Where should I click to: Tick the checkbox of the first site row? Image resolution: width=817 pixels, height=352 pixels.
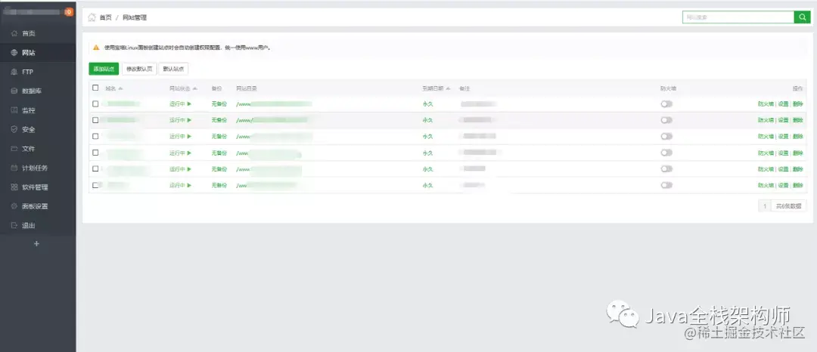click(95, 104)
